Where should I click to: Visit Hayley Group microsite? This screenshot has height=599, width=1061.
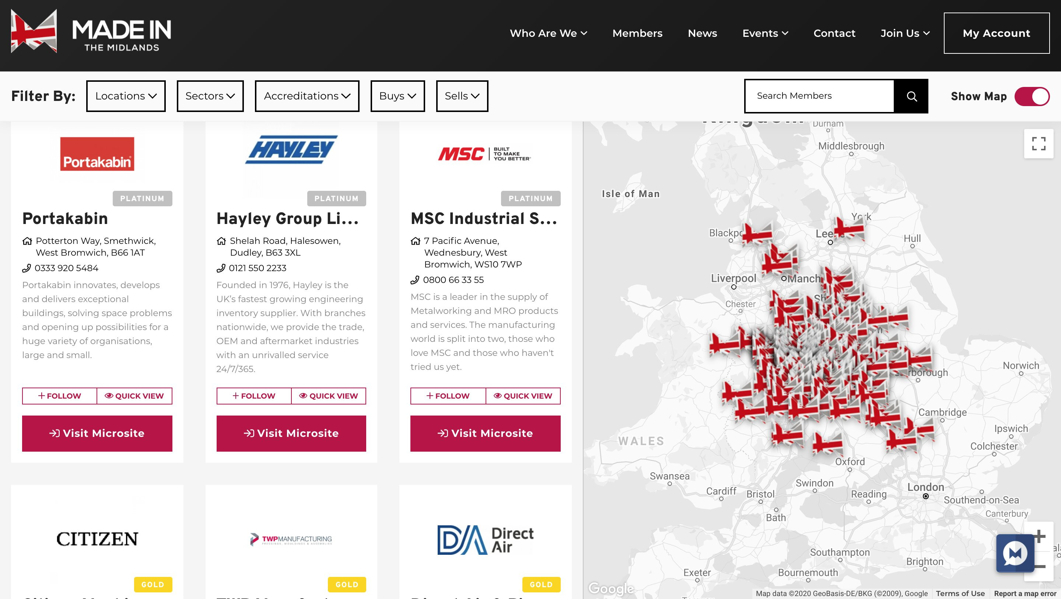(291, 433)
